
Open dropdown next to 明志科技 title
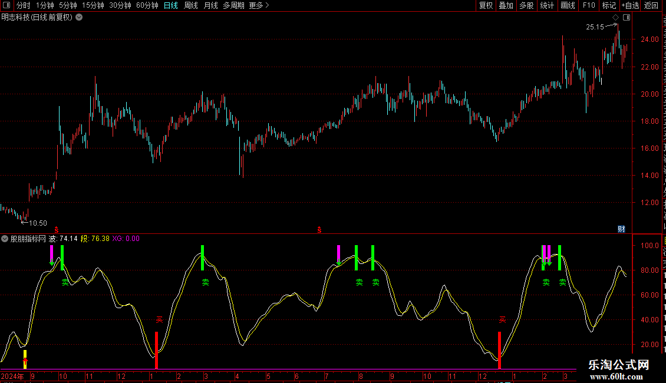[79, 18]
